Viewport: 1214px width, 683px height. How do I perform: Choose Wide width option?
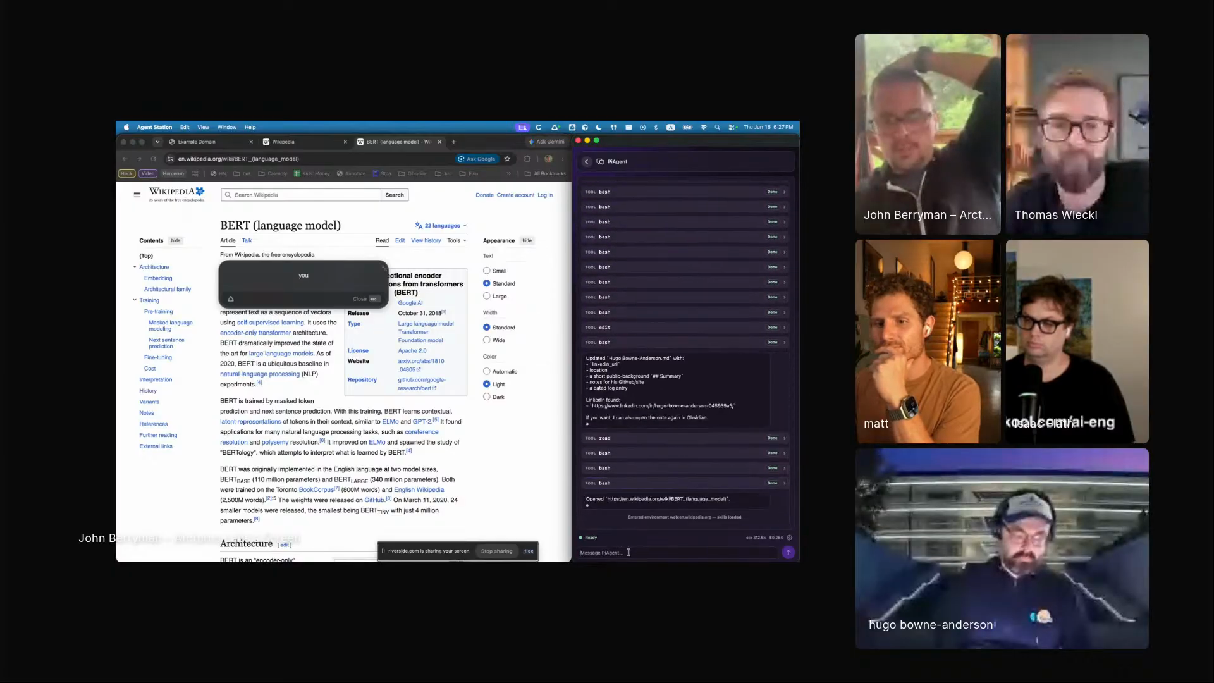[486, 340]
